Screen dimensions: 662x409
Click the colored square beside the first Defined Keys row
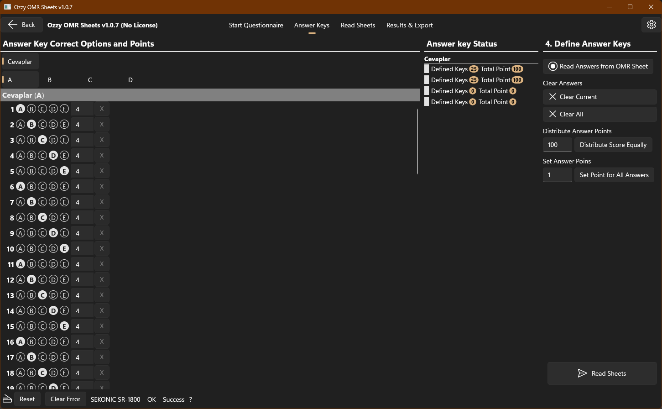tap(426, 68)
